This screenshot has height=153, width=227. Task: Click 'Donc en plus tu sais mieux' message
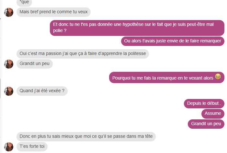(x=86, y=137)
